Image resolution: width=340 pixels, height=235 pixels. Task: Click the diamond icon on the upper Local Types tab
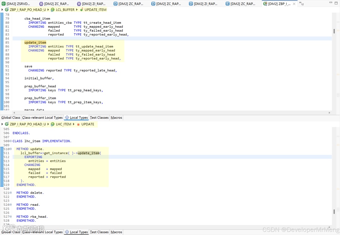[67, 117]
